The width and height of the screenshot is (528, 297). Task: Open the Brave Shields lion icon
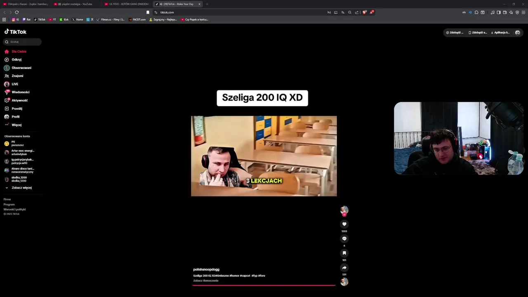[x=365, y=12]
